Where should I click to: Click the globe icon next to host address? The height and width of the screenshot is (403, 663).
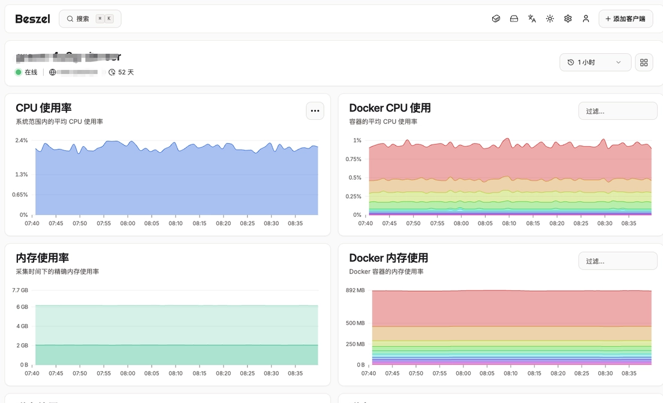pos(52,72)
